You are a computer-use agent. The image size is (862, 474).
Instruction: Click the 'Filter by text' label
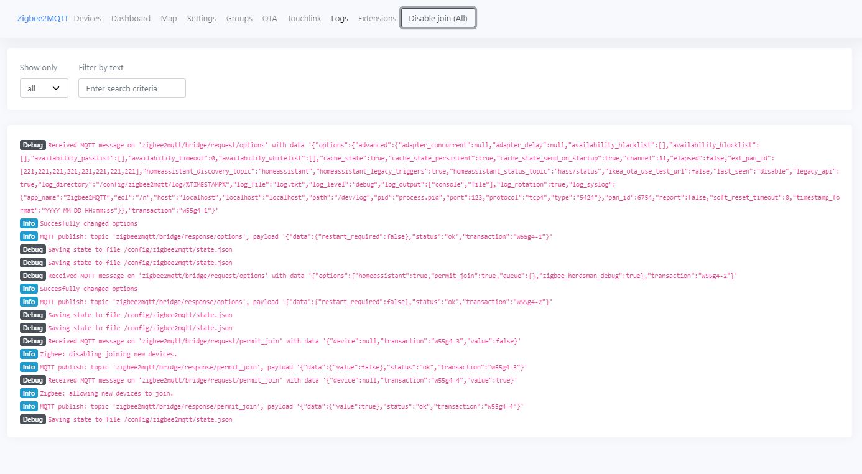click(x=101, y=67)
